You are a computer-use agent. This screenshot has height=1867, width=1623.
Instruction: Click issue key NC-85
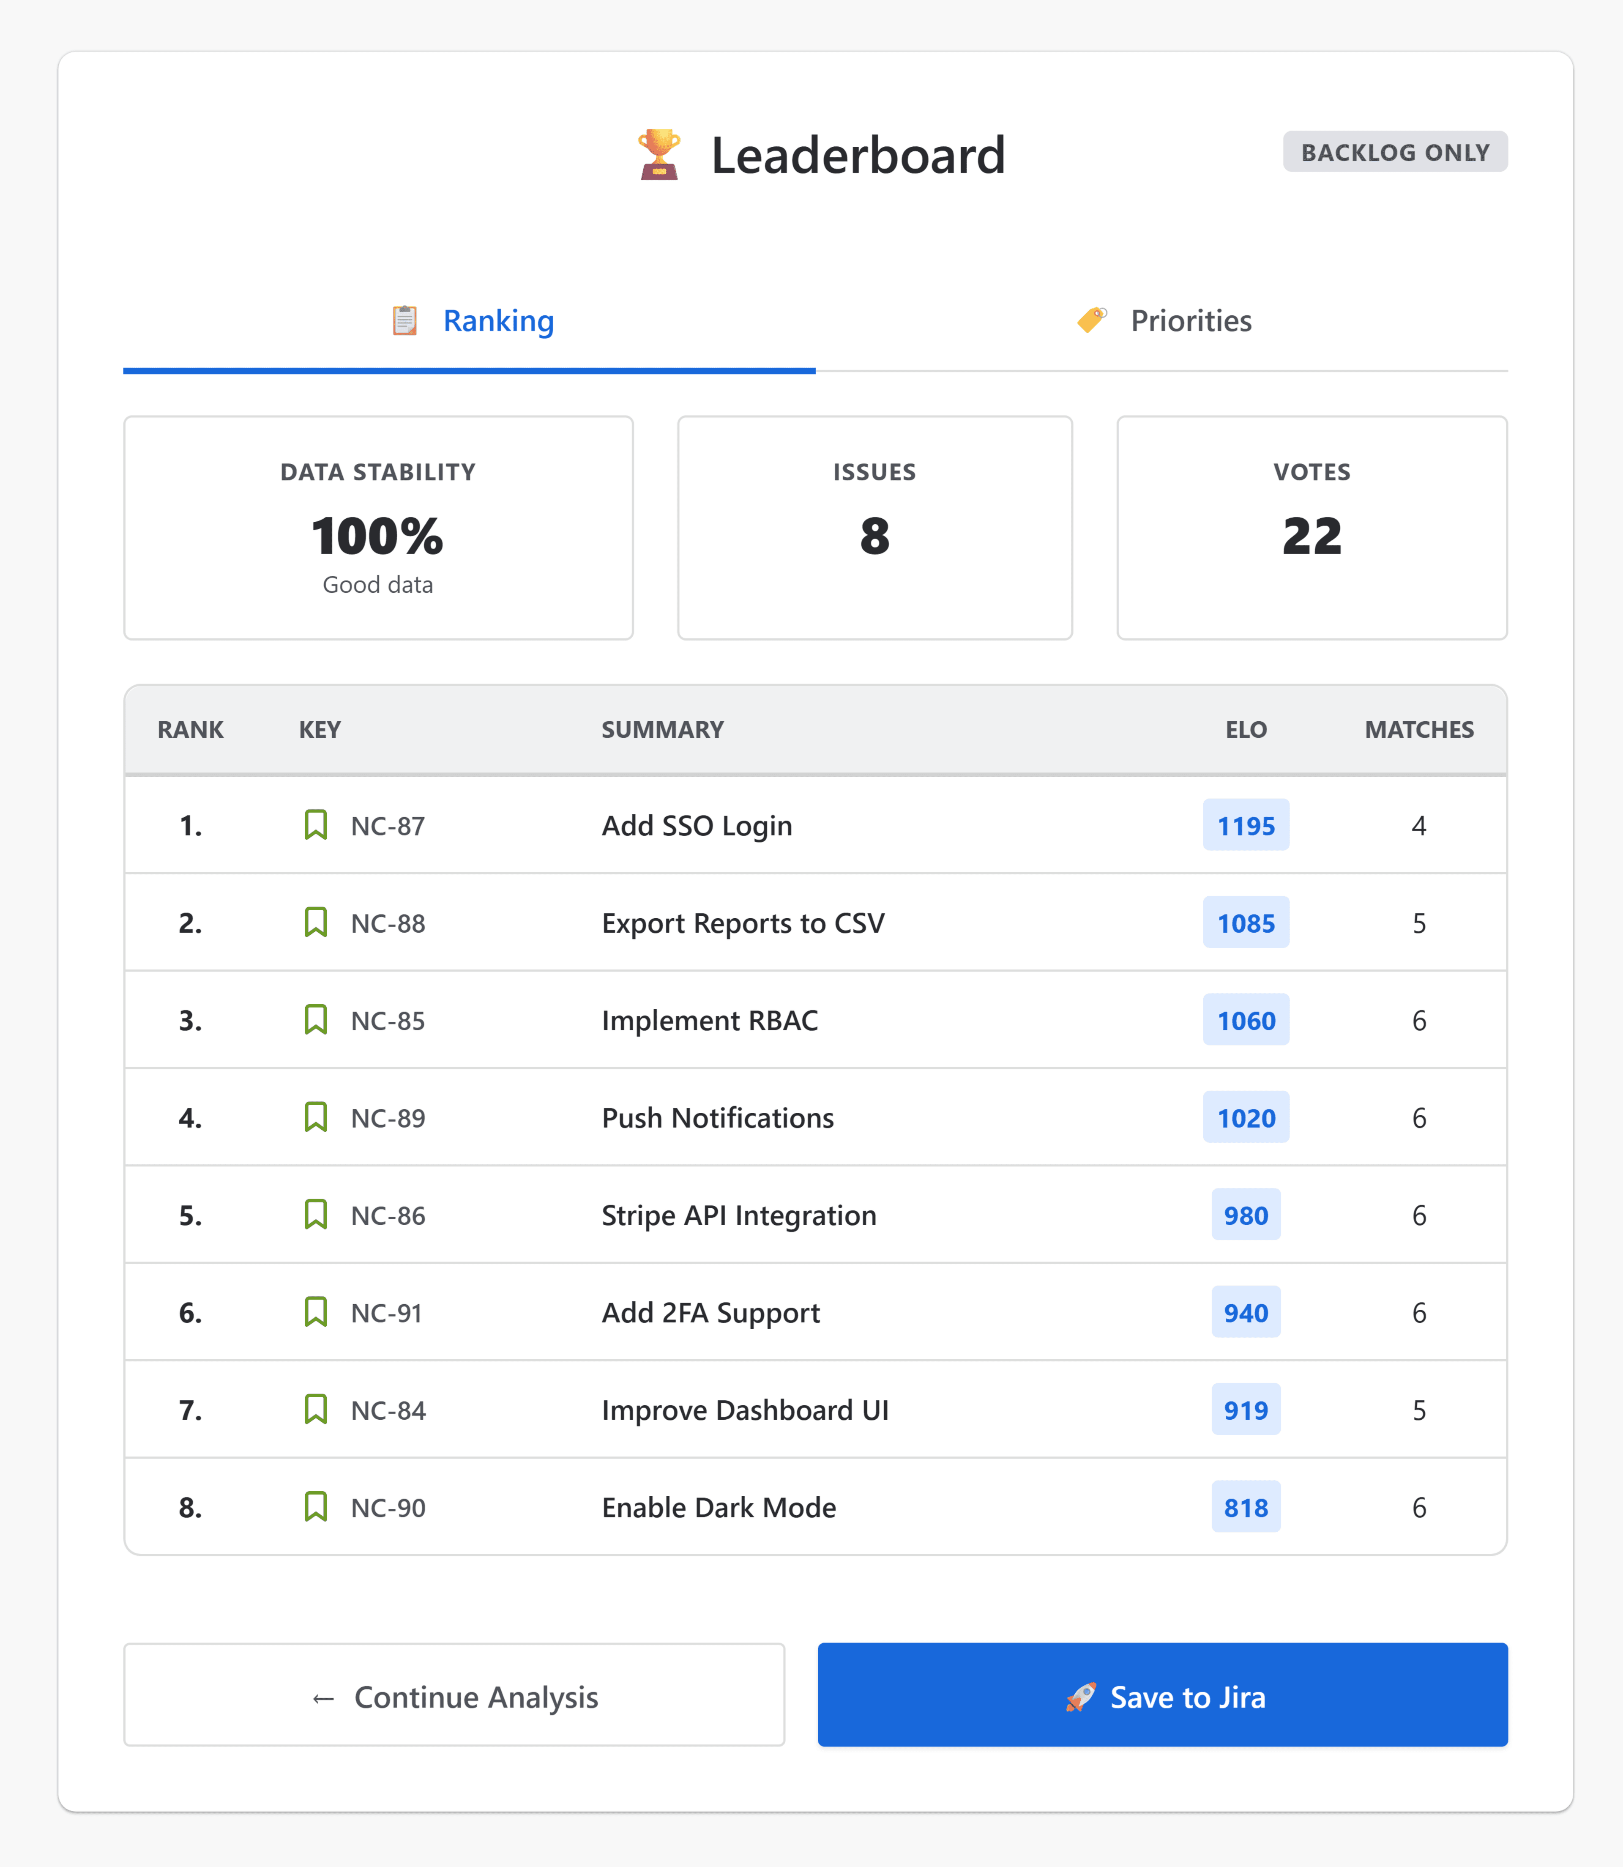click(388, 1021)
